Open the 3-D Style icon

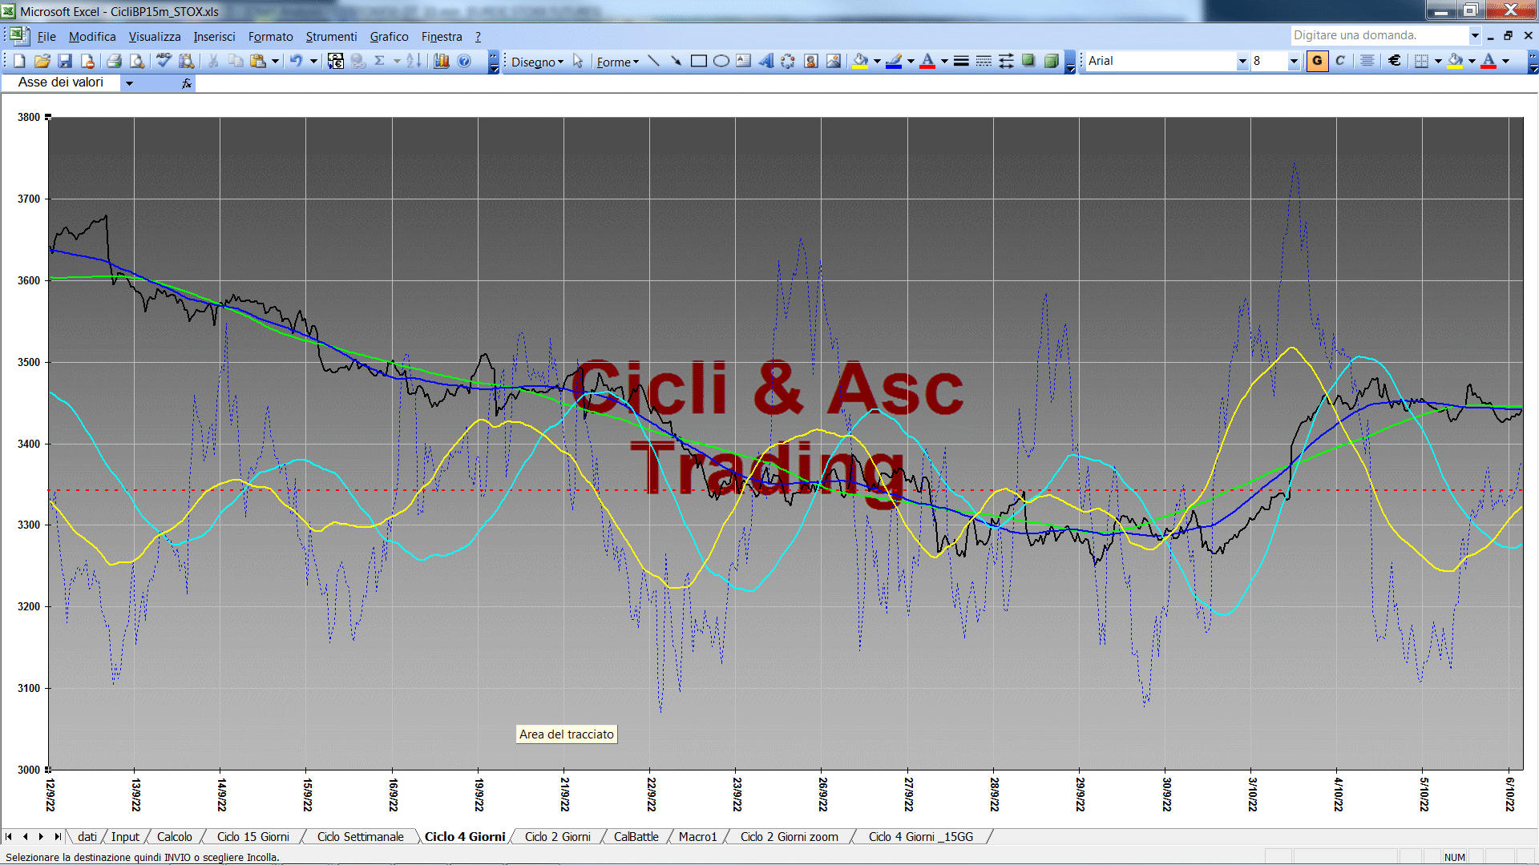point(1051,61)
